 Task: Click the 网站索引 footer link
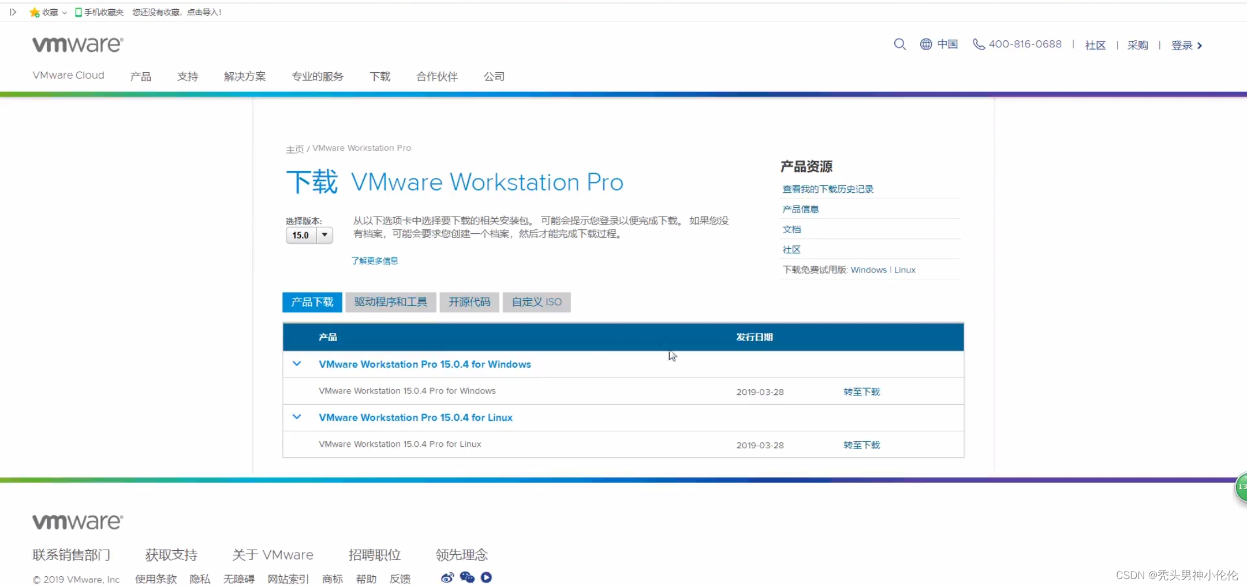tap(288, 579)
